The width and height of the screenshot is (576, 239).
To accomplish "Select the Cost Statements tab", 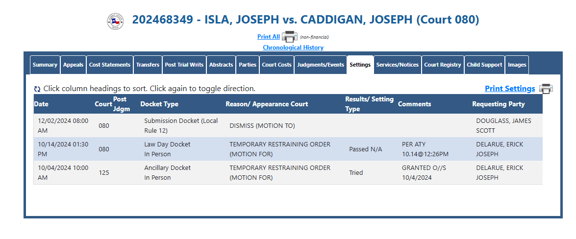I will tap(110, 65).
